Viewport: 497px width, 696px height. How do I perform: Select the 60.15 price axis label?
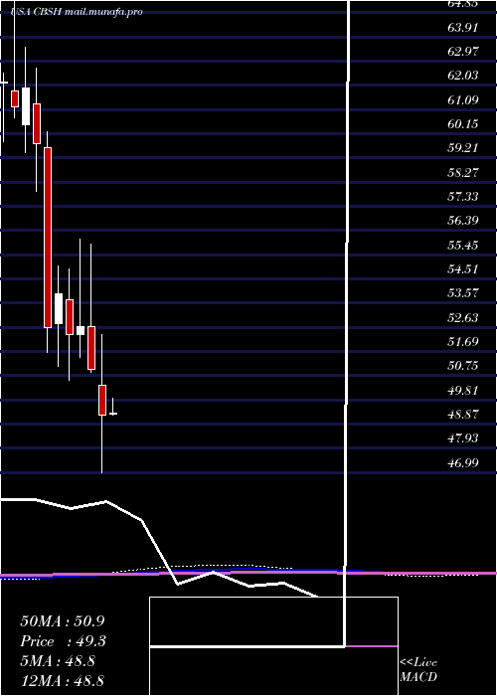click(x=464, y=124)
